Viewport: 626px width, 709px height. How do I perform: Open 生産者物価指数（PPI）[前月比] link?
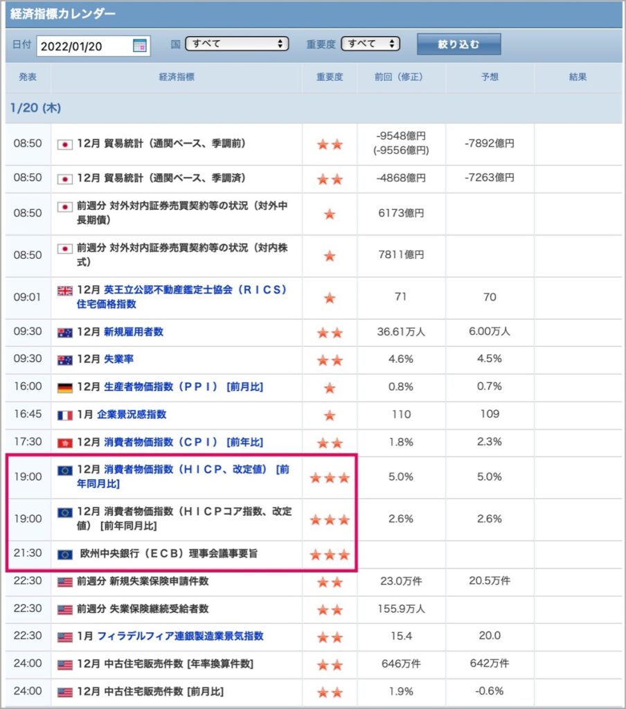pyautogui.click(x=184, y=387)
